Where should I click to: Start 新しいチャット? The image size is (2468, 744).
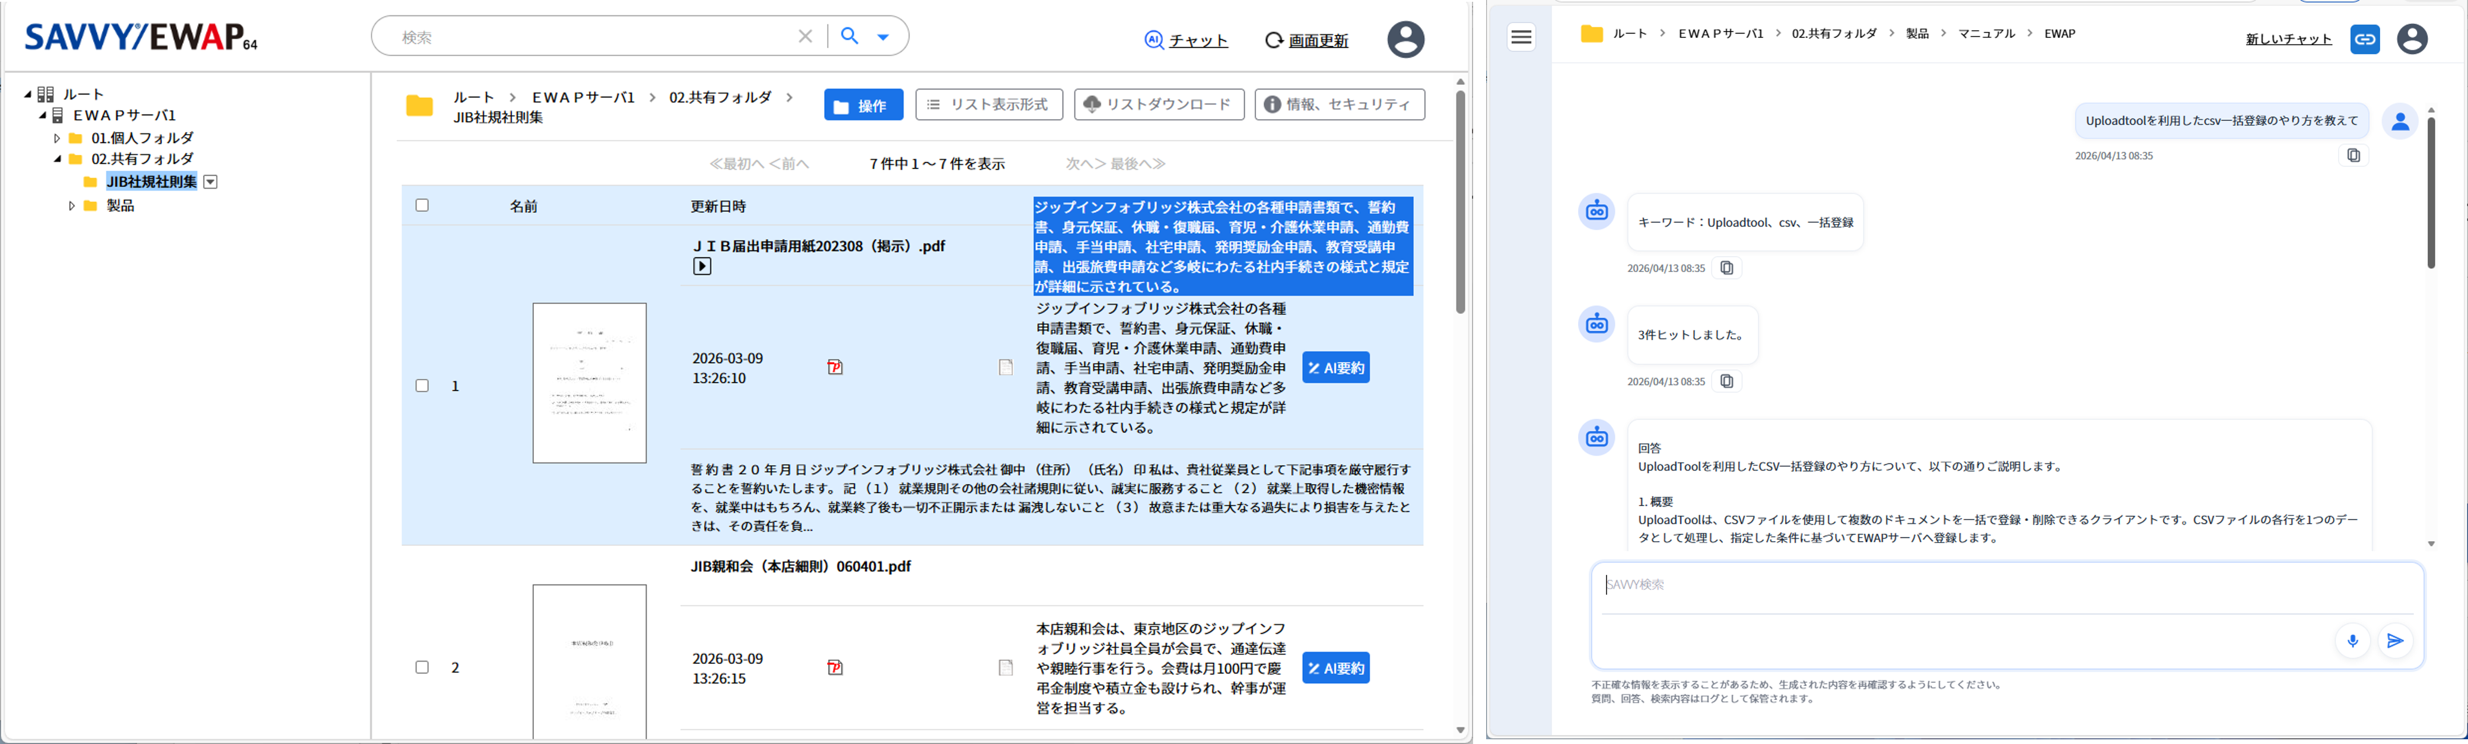coord(2288,39)
